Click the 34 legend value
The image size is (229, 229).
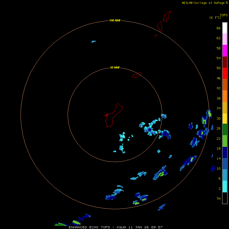(x=219, y=108)
